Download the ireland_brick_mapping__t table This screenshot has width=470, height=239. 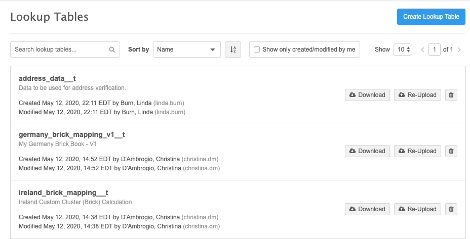tap(367, 209)
